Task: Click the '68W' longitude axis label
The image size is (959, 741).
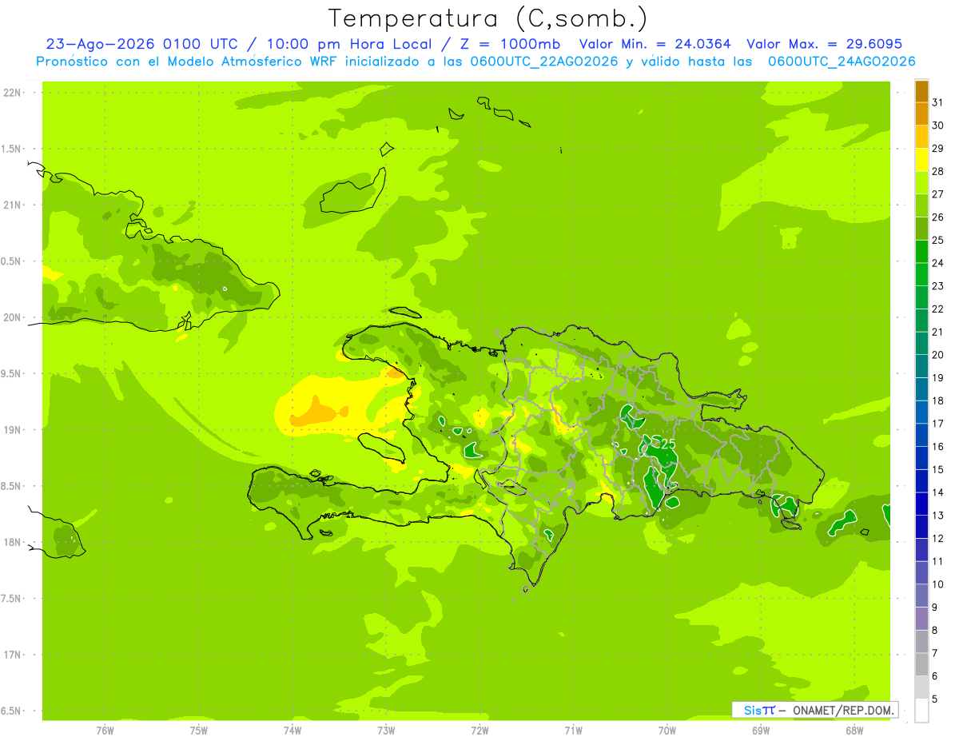Action: point(854,730)
